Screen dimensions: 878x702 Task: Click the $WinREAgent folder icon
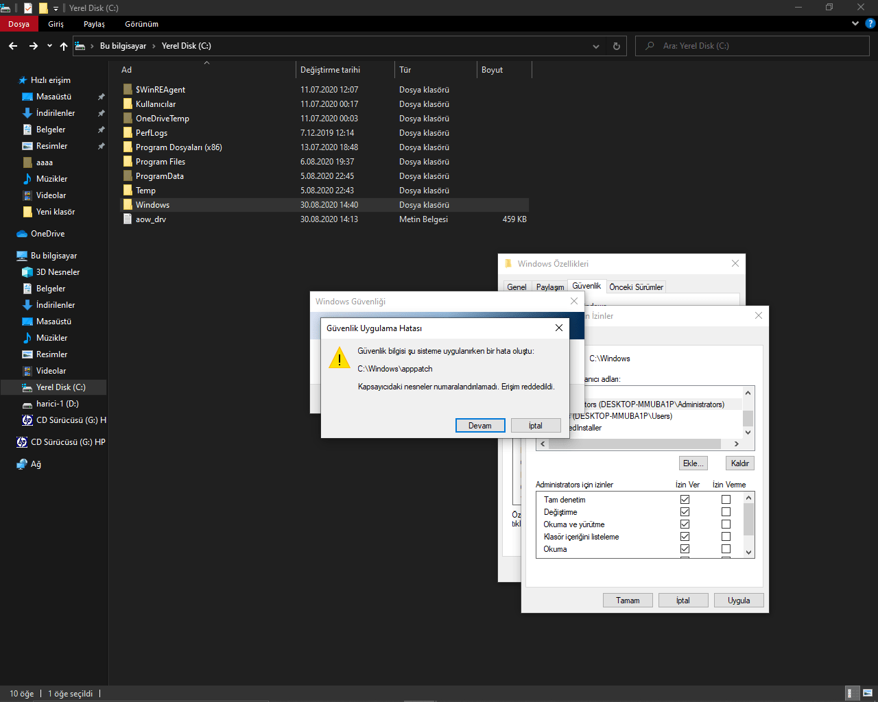click(128, 90)
